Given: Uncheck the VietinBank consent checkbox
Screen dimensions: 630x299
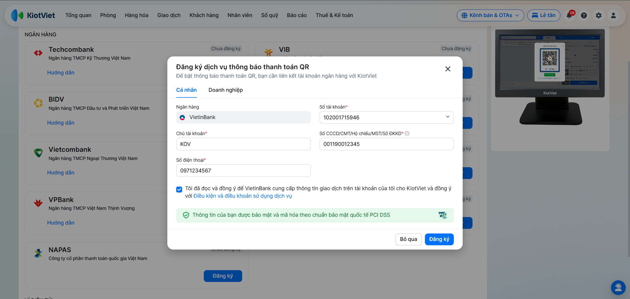Looking at the screenshot, I should 179,189.
